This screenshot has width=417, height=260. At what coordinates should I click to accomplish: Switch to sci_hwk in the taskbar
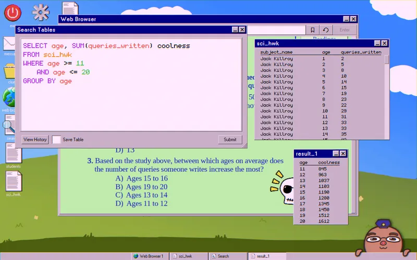pyautogui.click(x=188, y=256)
